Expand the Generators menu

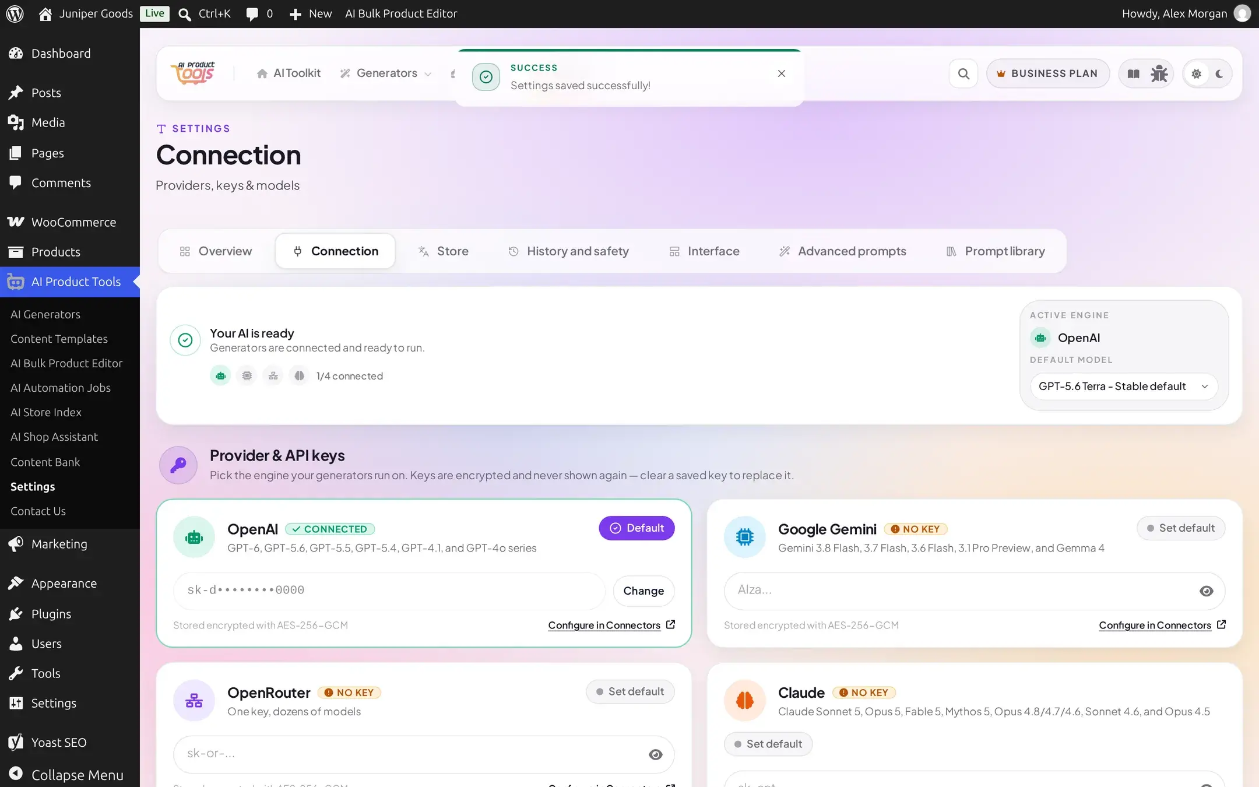386,73
